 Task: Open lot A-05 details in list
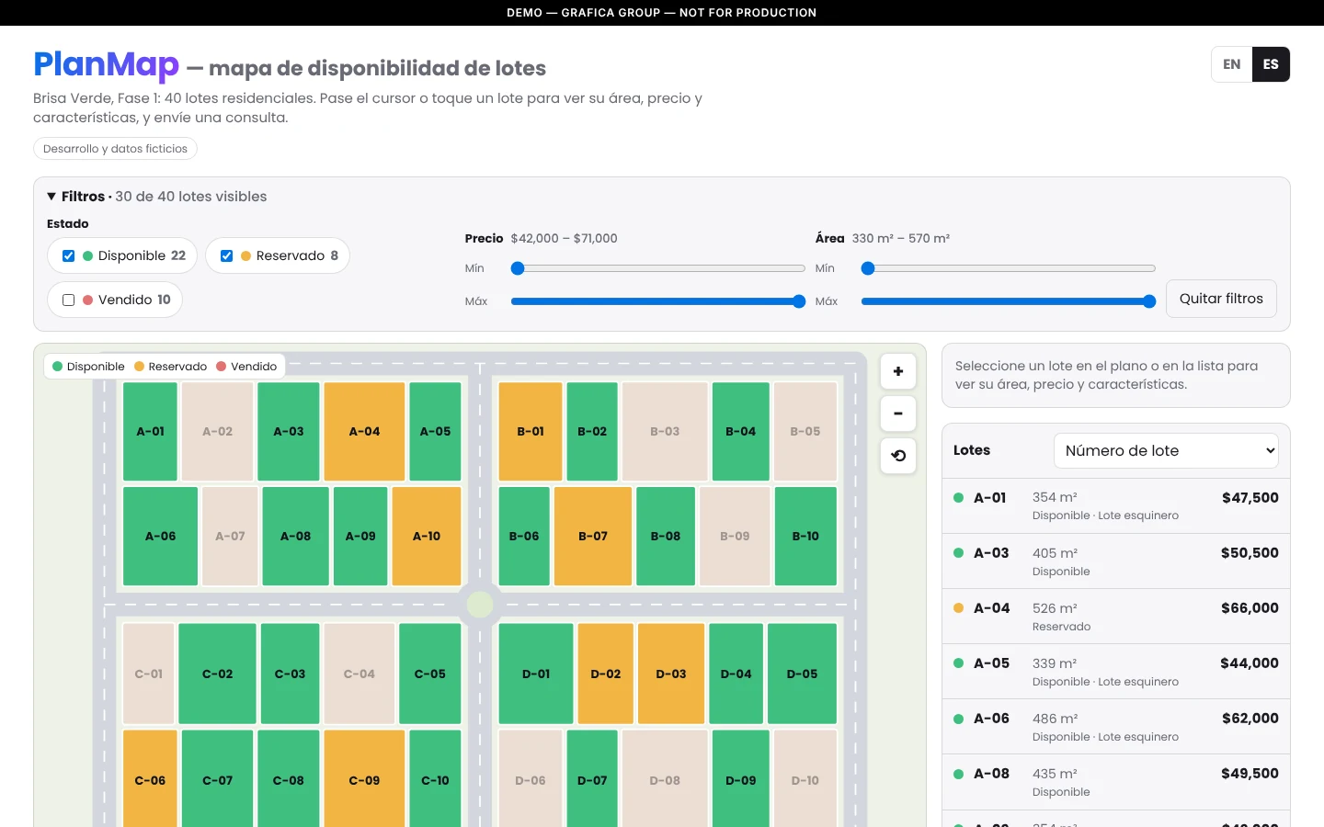point(1116,672)
